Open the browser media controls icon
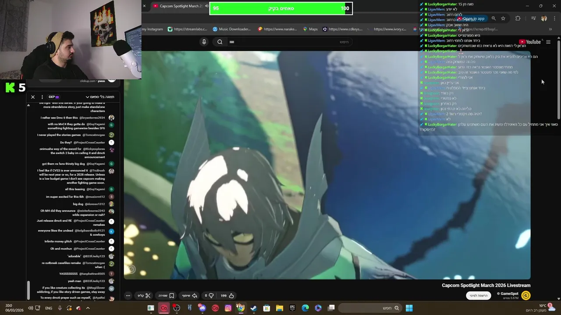The height and width of the screenshot is (315, 561). [x=533, y=18]
